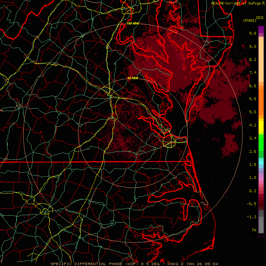This screenshot has width=266, height=266.
Task: Click the 0.2 legend scale value
Action: pos(253,191)
